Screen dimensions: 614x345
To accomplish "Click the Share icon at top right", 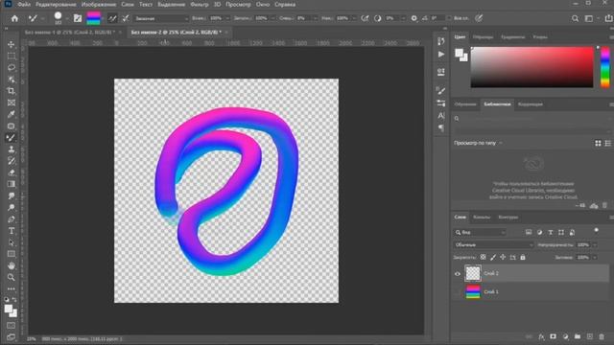I will point(608,18).
